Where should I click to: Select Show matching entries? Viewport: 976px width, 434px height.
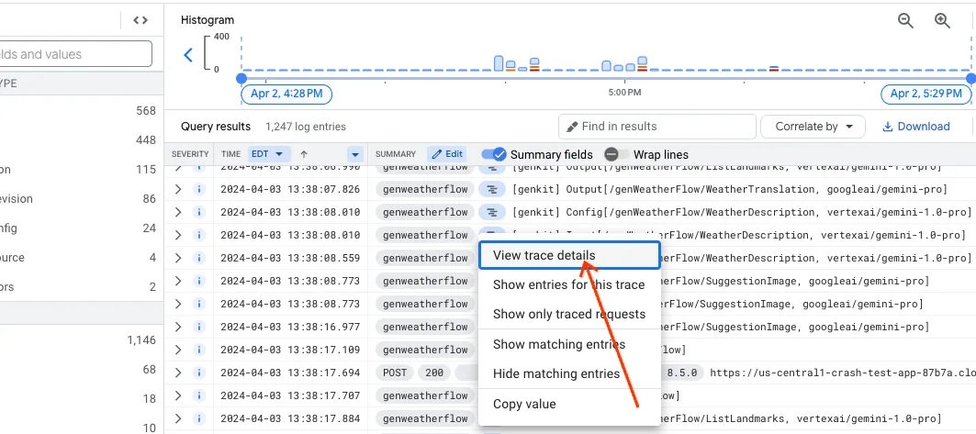click(569, 344)
